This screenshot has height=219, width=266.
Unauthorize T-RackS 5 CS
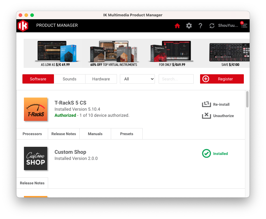point(218,116)
